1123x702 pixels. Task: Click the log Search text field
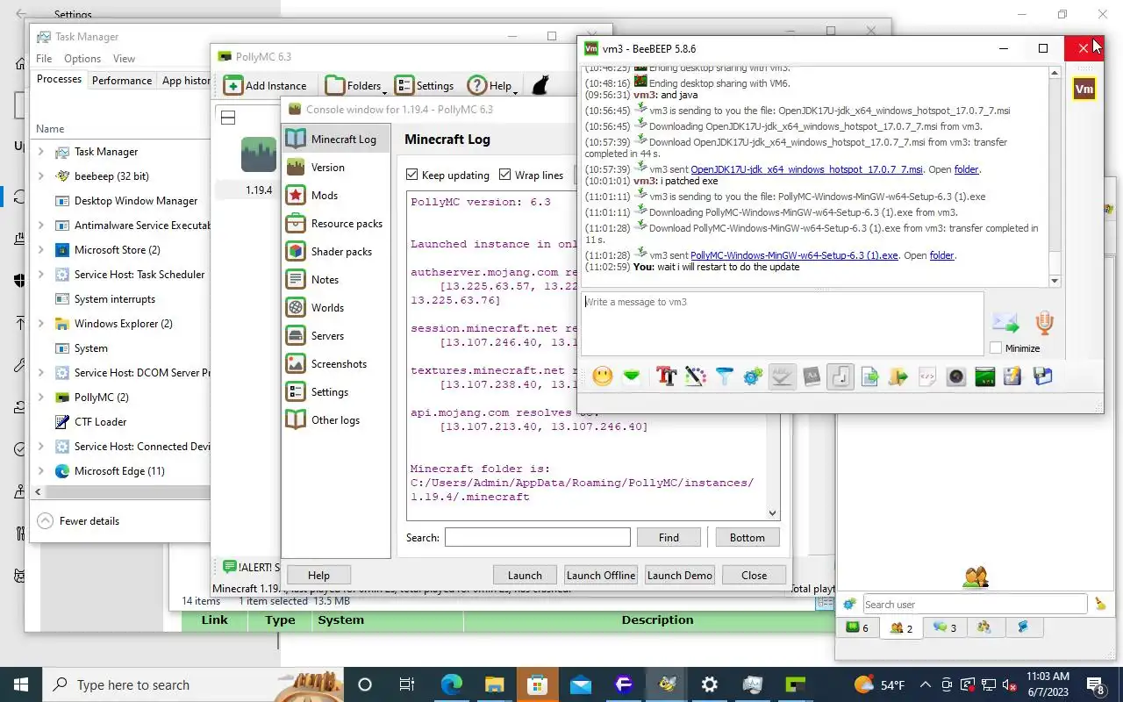[537, 537]
